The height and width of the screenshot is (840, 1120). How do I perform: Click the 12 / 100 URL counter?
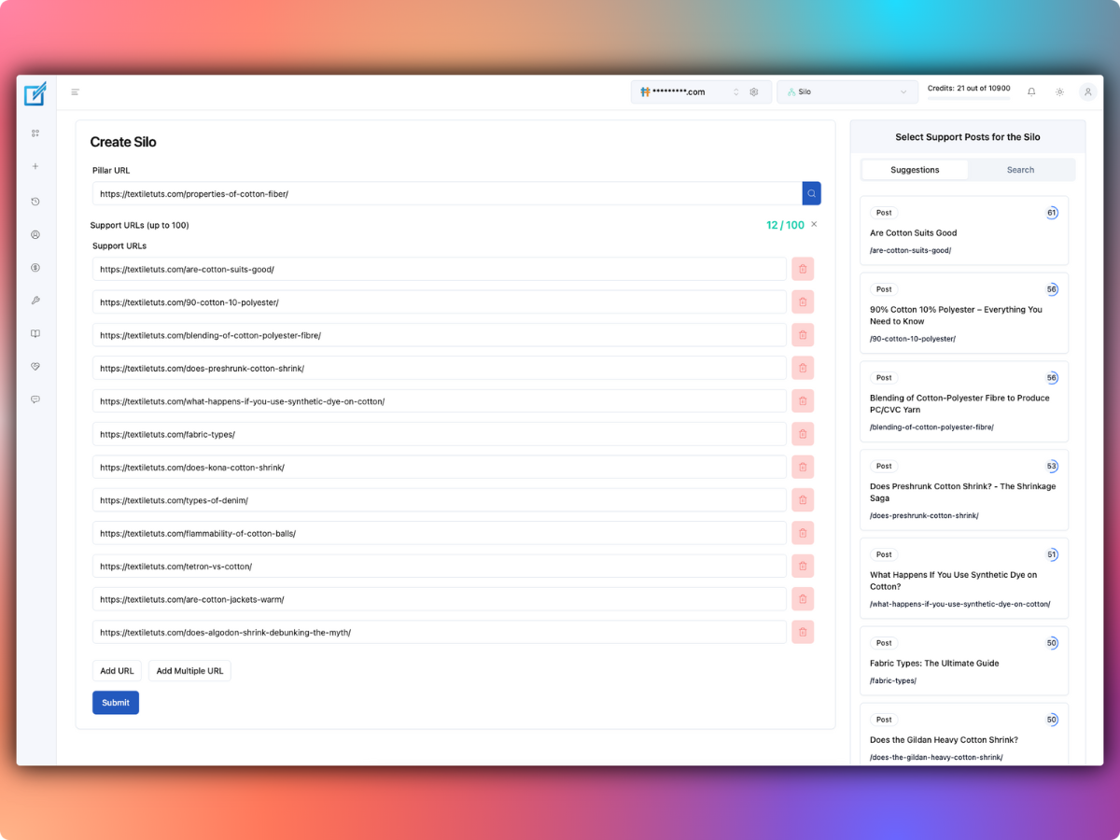785,225
